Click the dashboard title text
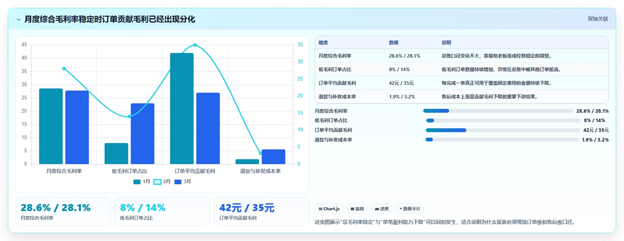624x241 pixels. 110,19
